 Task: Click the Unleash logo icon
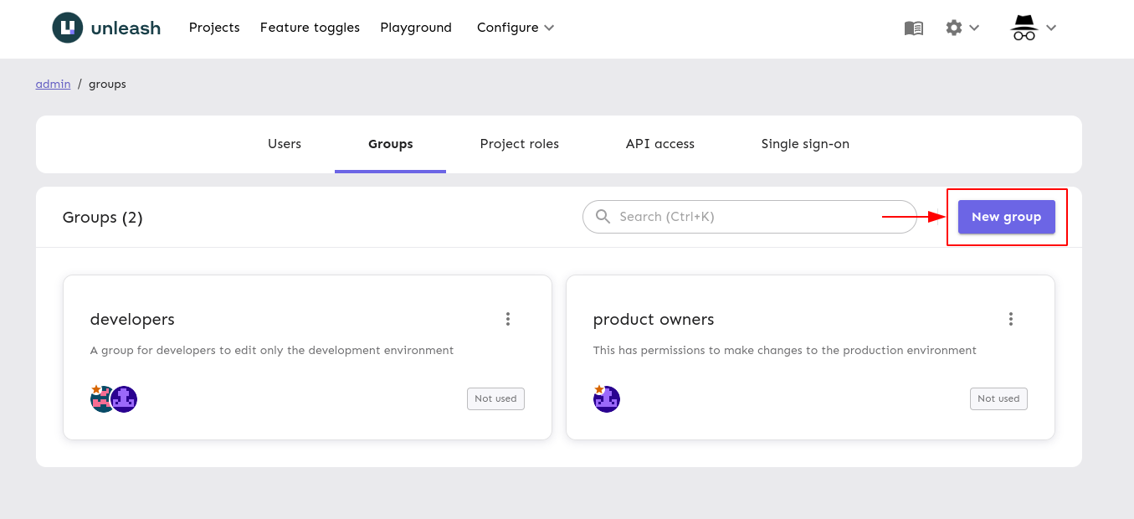(68, 28)
